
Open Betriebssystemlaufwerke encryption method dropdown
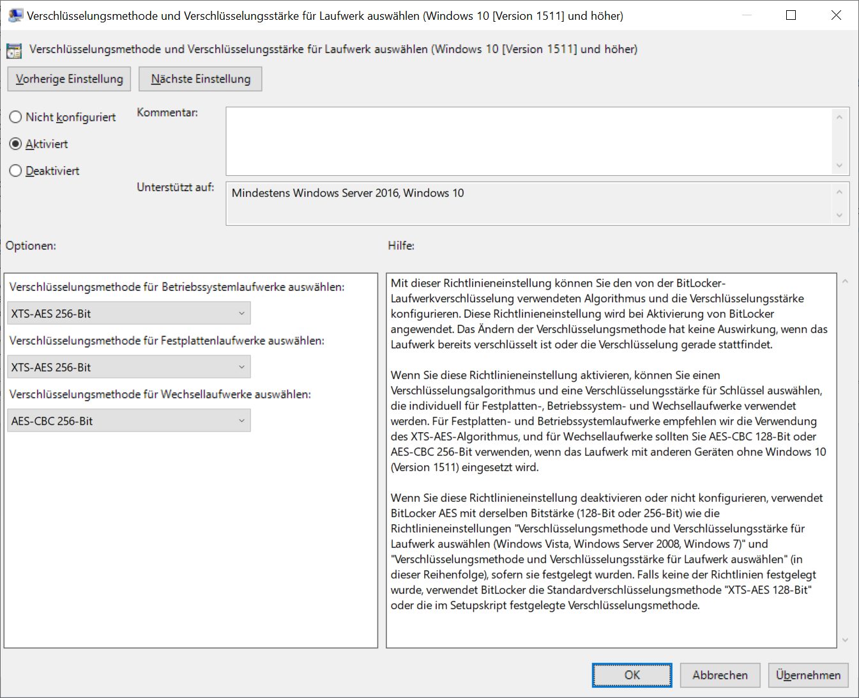click(x=129, y=314)
